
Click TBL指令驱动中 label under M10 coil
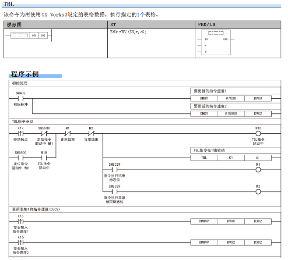(258, 142)
